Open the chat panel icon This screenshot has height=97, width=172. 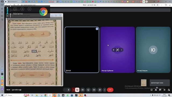pos(160,90)
